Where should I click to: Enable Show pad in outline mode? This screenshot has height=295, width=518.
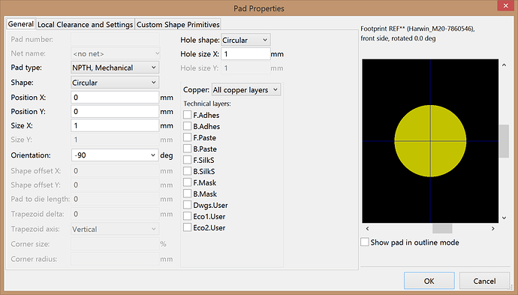(x=365, y=242)
